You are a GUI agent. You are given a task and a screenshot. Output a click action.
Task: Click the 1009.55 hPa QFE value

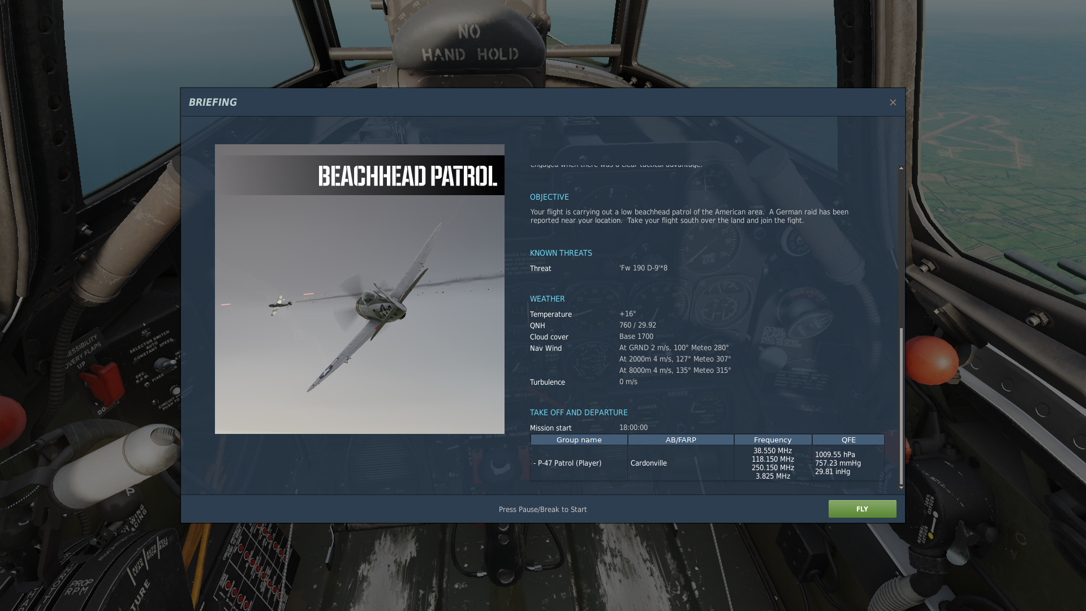point(835,455)
